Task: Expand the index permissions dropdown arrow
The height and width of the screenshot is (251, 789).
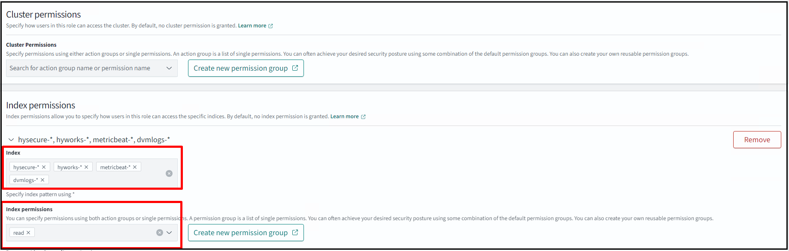Action: [x=169, y=233]
